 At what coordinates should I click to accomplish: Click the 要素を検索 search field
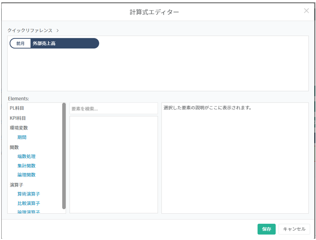pyautogui.click(x=114, y=109)
